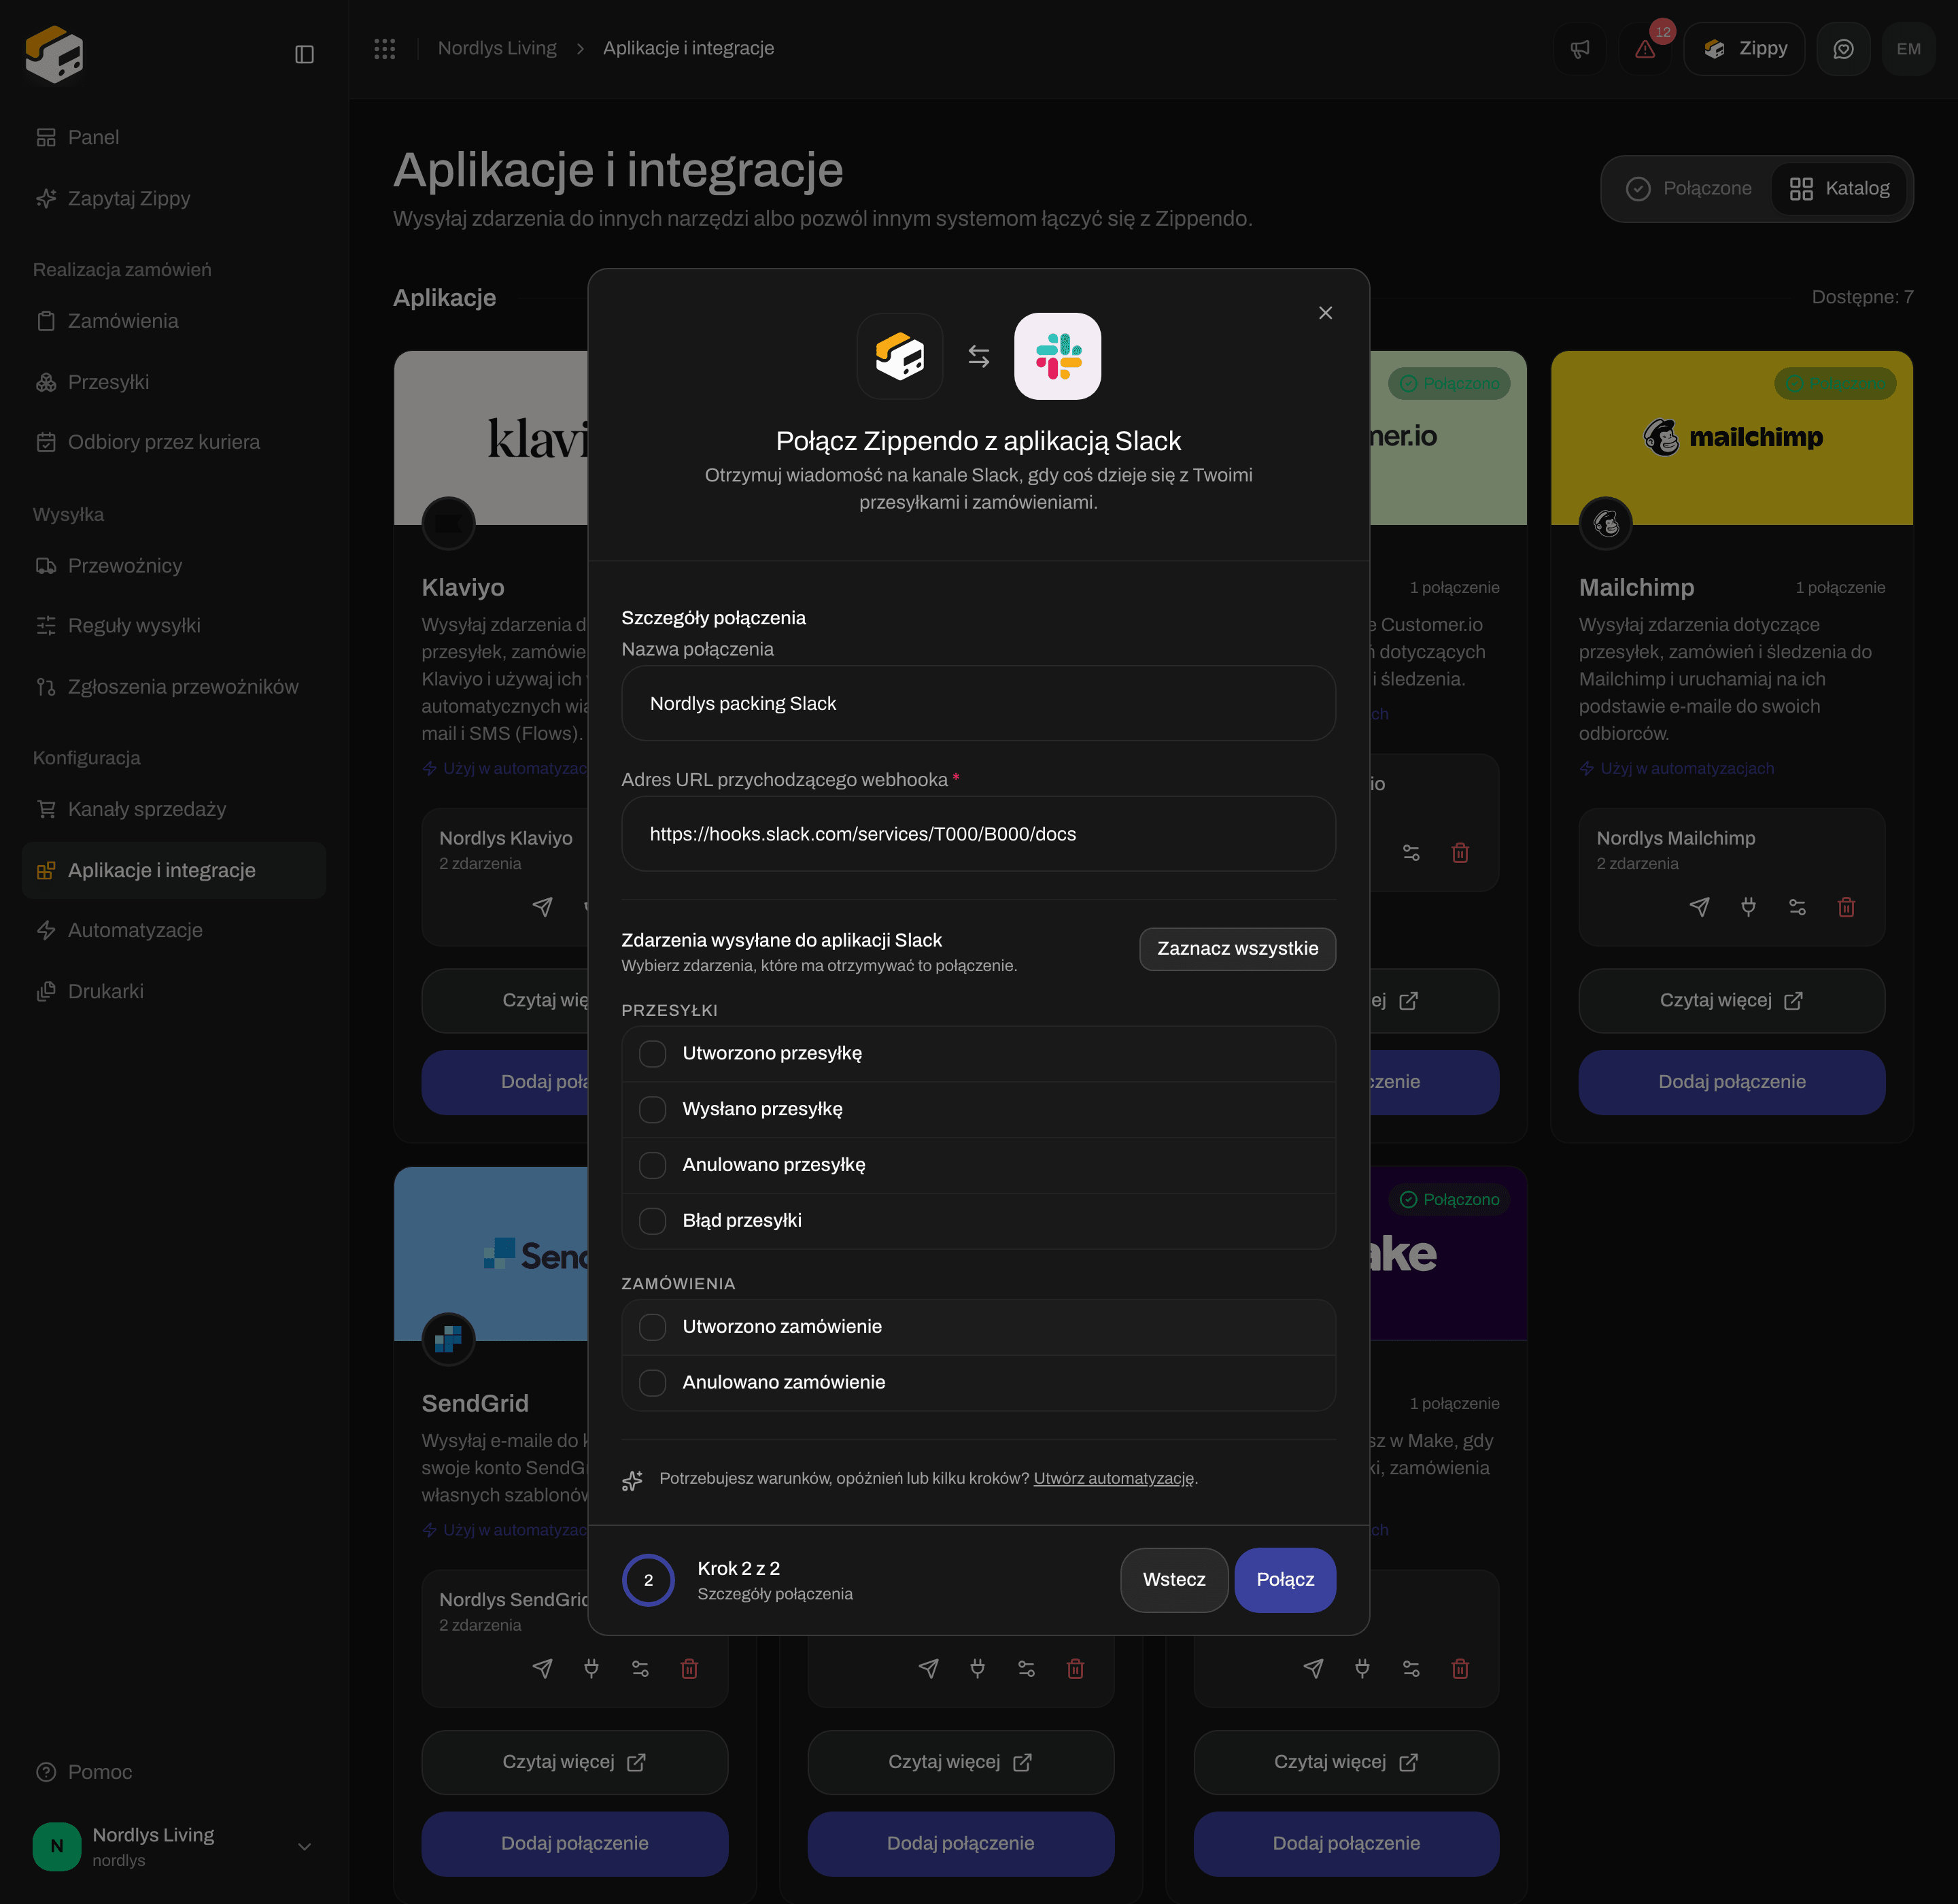The height and width of the screenshot is (1904, 1958).
Task: Open Nordlys Mailchimp settings sliders icon
Action: point(1797,907)
